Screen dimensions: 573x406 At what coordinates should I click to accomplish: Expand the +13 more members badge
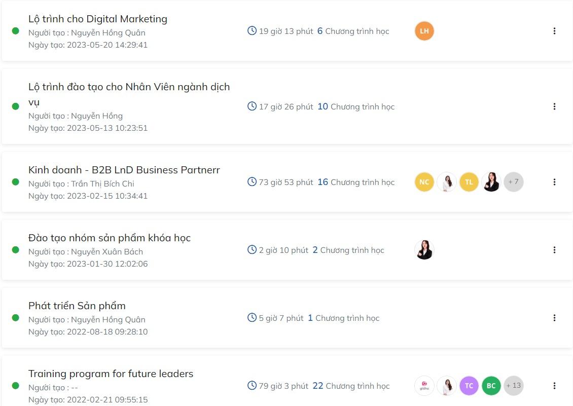513,386
